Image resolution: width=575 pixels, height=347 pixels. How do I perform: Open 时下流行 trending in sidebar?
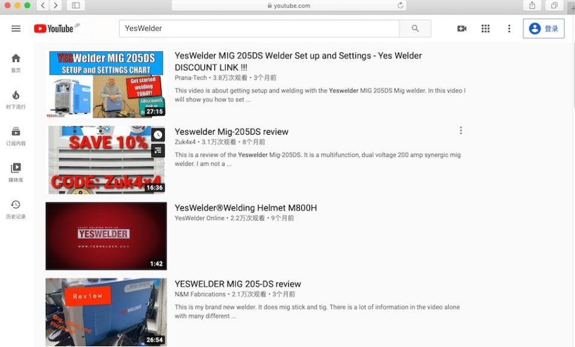coord(16,99)
